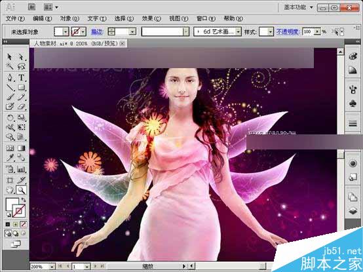The image size is (363, 272).
Task: Select the Magic Wand tool
Action: tap(9, 66)
